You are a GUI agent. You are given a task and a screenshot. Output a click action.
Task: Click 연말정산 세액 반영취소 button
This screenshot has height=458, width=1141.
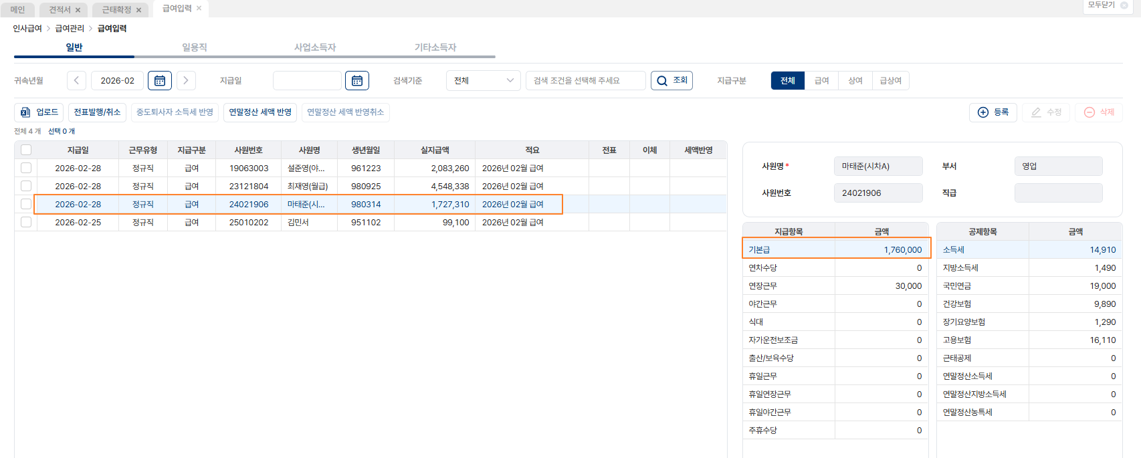(346, 112)
